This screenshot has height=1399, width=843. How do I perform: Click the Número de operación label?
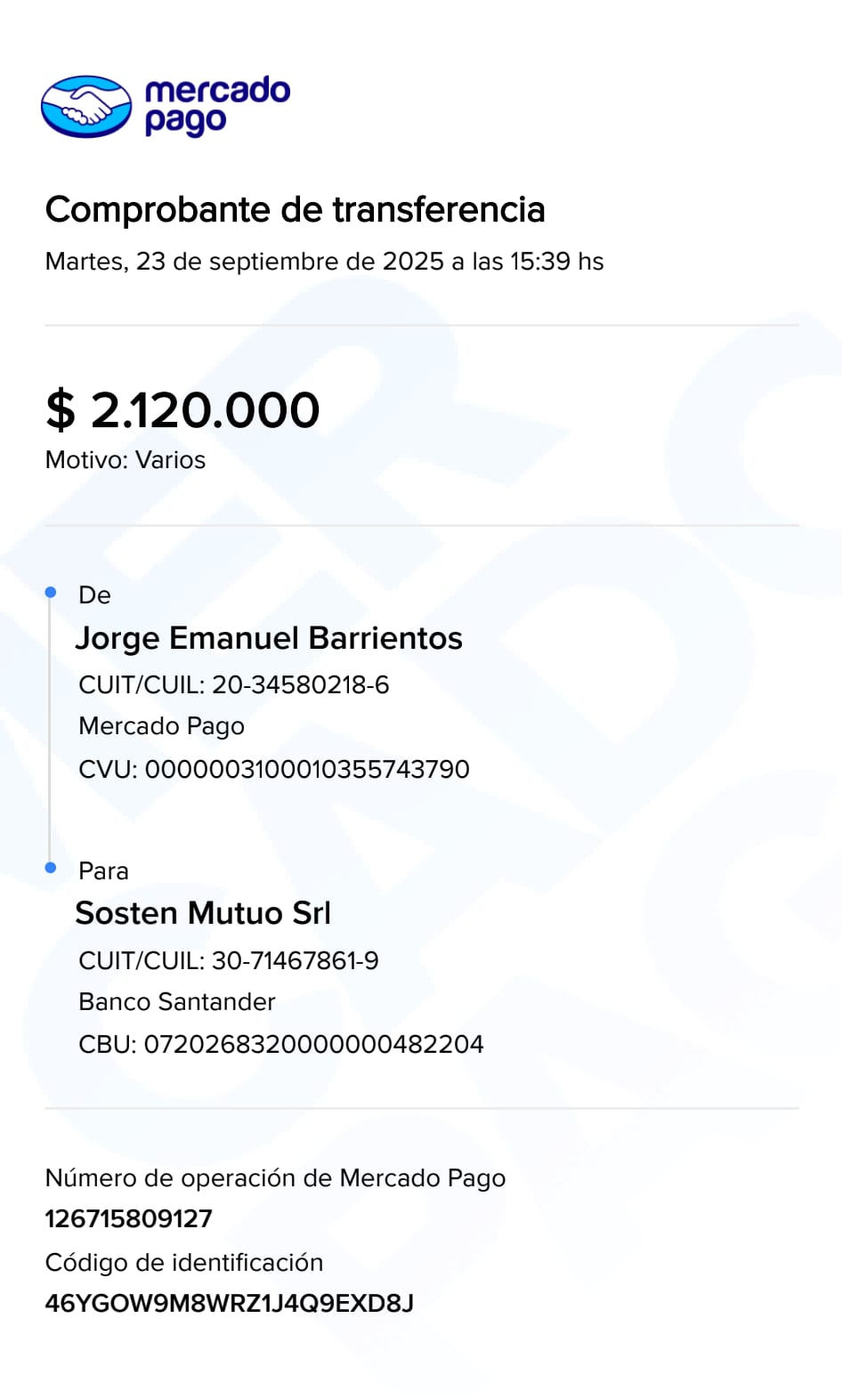pos(275,1178)
